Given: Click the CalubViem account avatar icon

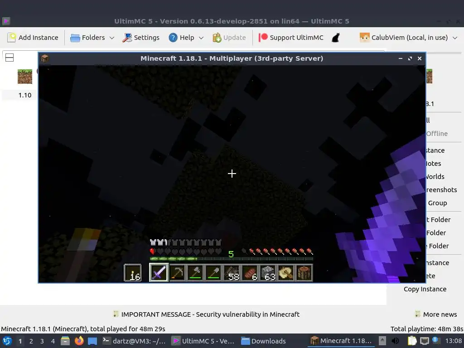Looking at the screenshot, I should (x=365, y=38).
